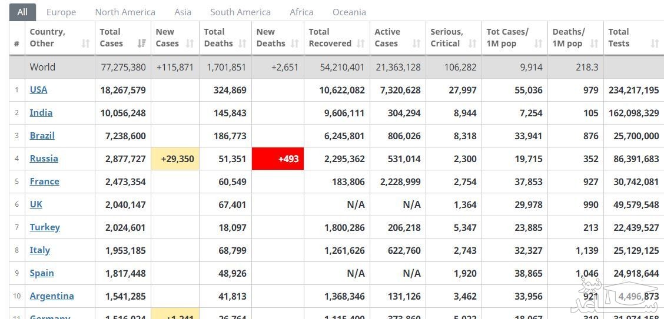Open the Asia region tab
Screen dimensions: 664x319
coord(183,12)
